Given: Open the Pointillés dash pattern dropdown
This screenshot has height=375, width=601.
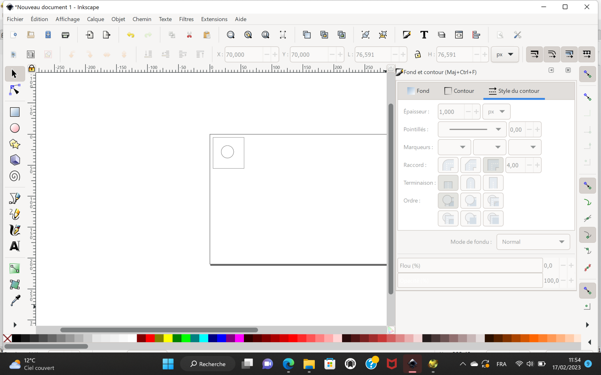Looking at the screenshot, I should coord(472,129).
